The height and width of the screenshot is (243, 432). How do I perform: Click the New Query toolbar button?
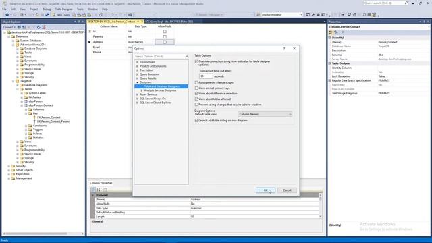(61, 15)
